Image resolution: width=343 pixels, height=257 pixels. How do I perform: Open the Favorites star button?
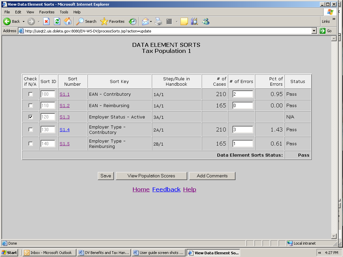(x=113, y=21)
